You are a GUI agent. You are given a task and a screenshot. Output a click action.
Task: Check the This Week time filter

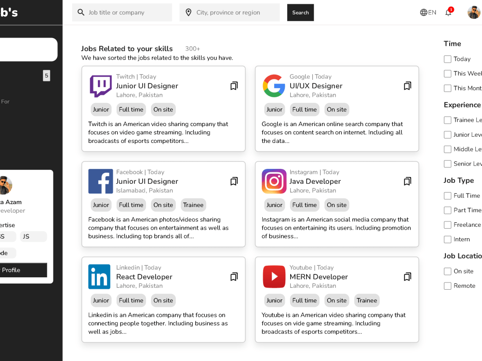(448, 74)
